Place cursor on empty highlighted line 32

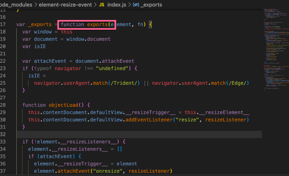pyautogui.click(x=139, y=134)
